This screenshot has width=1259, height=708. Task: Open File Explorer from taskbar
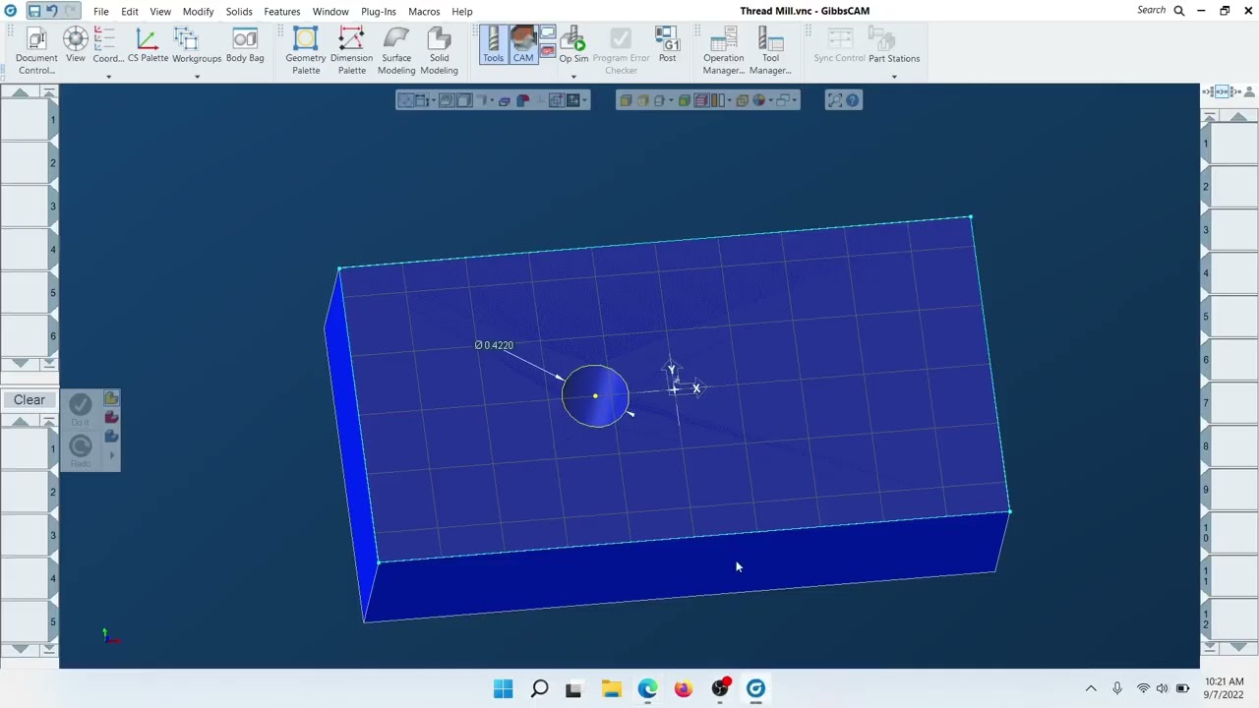click(x=611, y=688)
